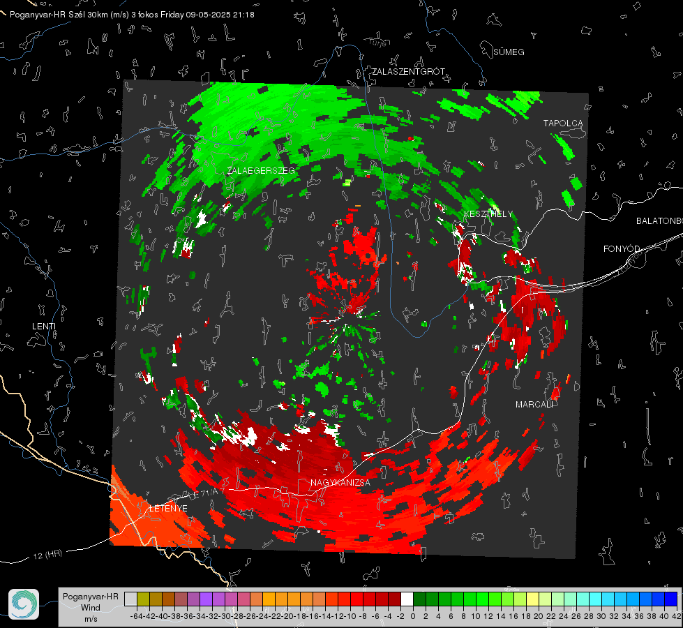Screen dimensions: 683x628
Task: Select the dark red swatch left of white
Action: (394, 599)
